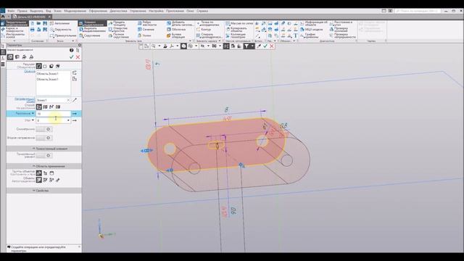Open the zoom magnifier dropdown arrow in the viewport toolbar
464x261 pixels.
[x=159, y=46]
